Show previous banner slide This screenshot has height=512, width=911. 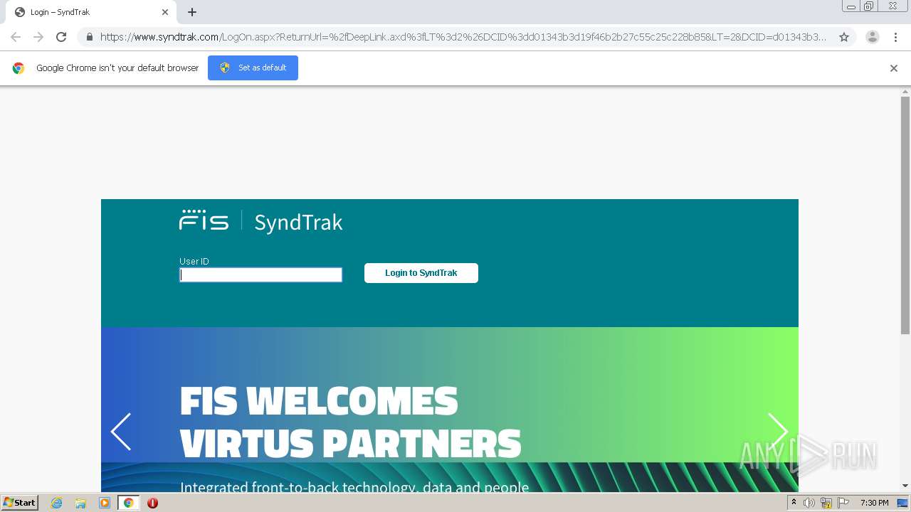tap(121, 432)
